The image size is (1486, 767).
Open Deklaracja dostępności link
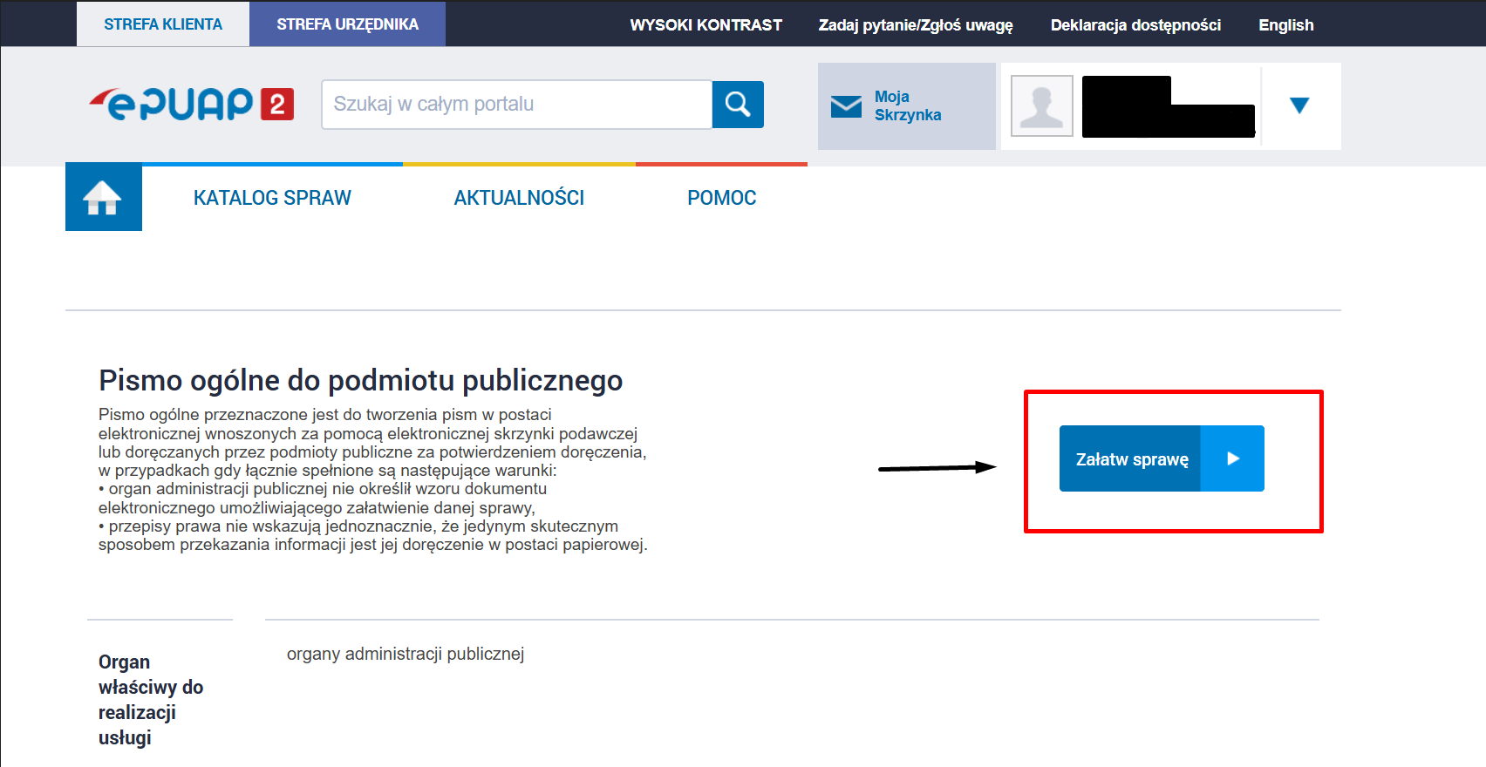pos(1135,25)
